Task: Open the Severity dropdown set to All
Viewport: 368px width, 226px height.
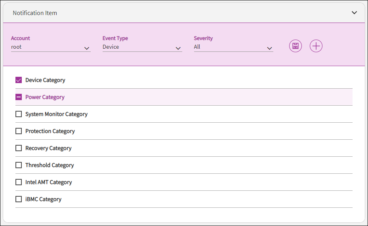Action: [233, 47]
